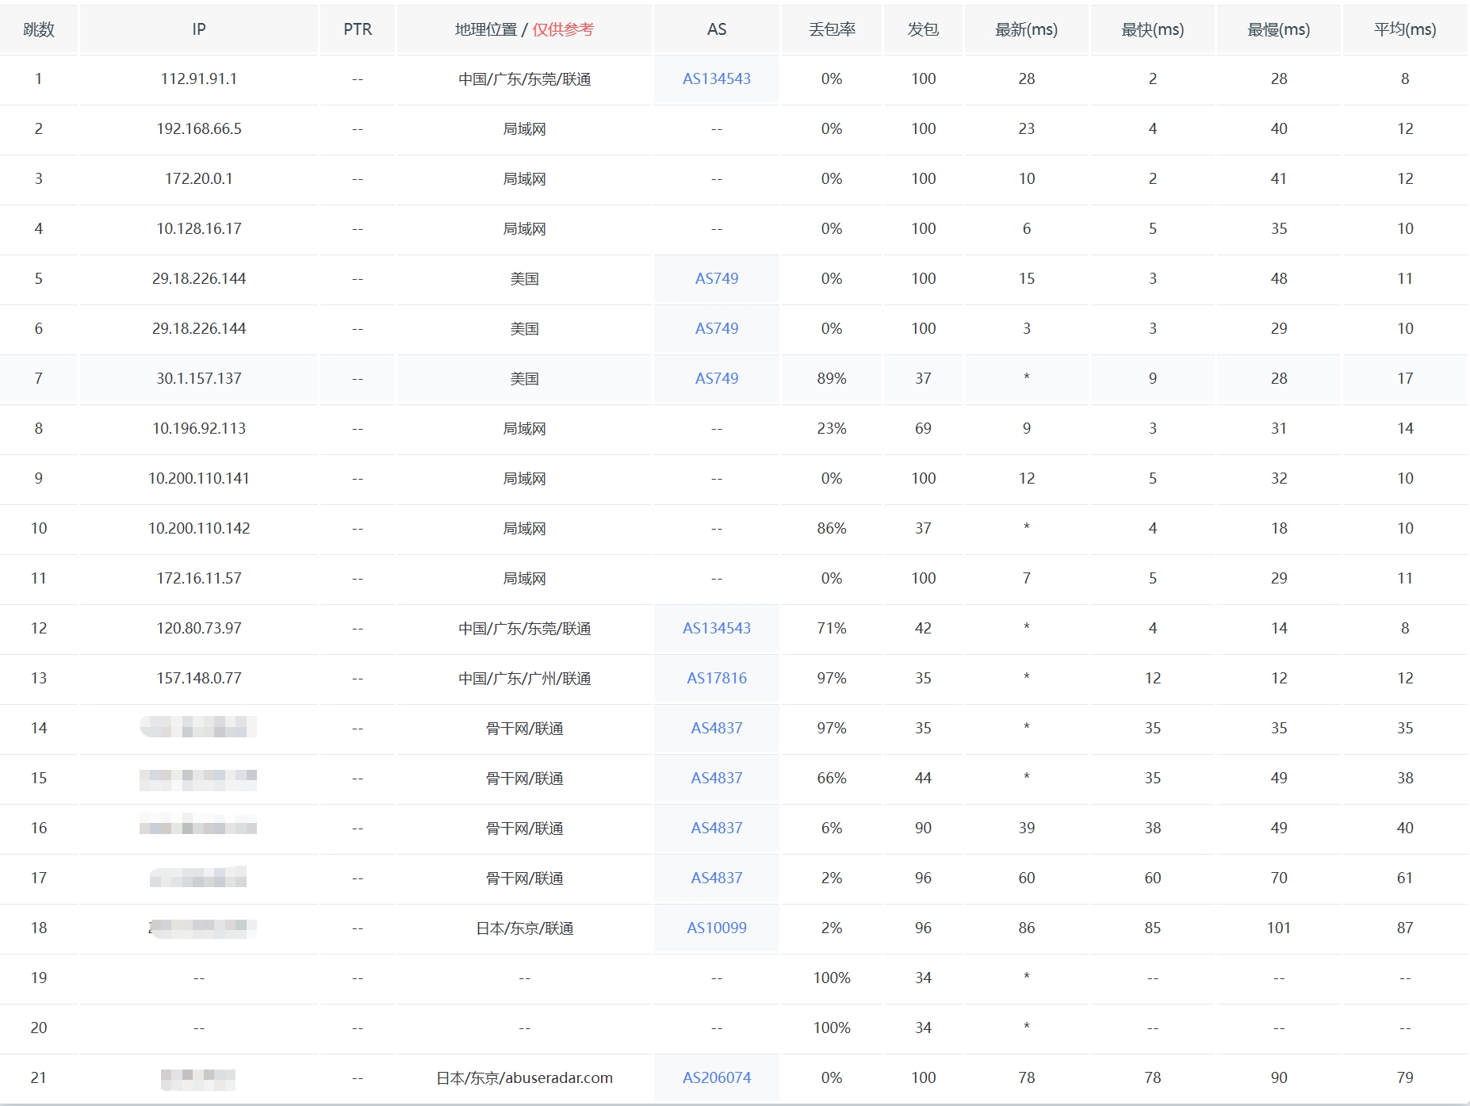Select IP address 10.196.92.113
This screenshot has width=1470, height=1106.
199,428
